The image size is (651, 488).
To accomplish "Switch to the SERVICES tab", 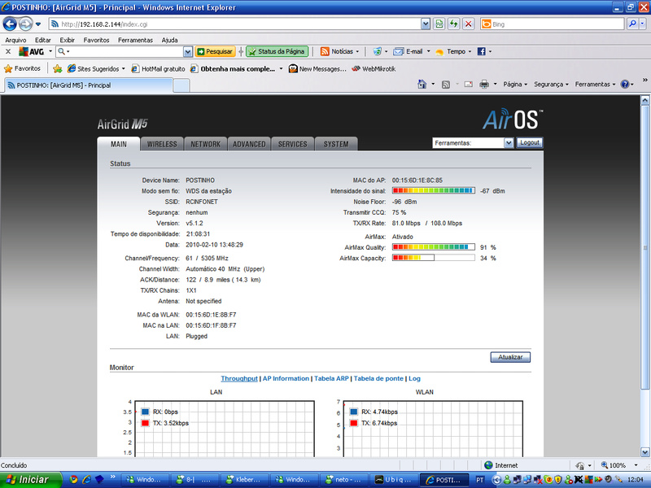I will 293,144.
